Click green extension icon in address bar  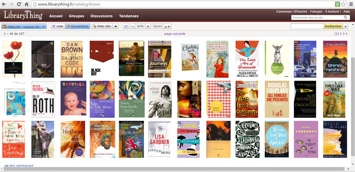click(x=338, y=4)
